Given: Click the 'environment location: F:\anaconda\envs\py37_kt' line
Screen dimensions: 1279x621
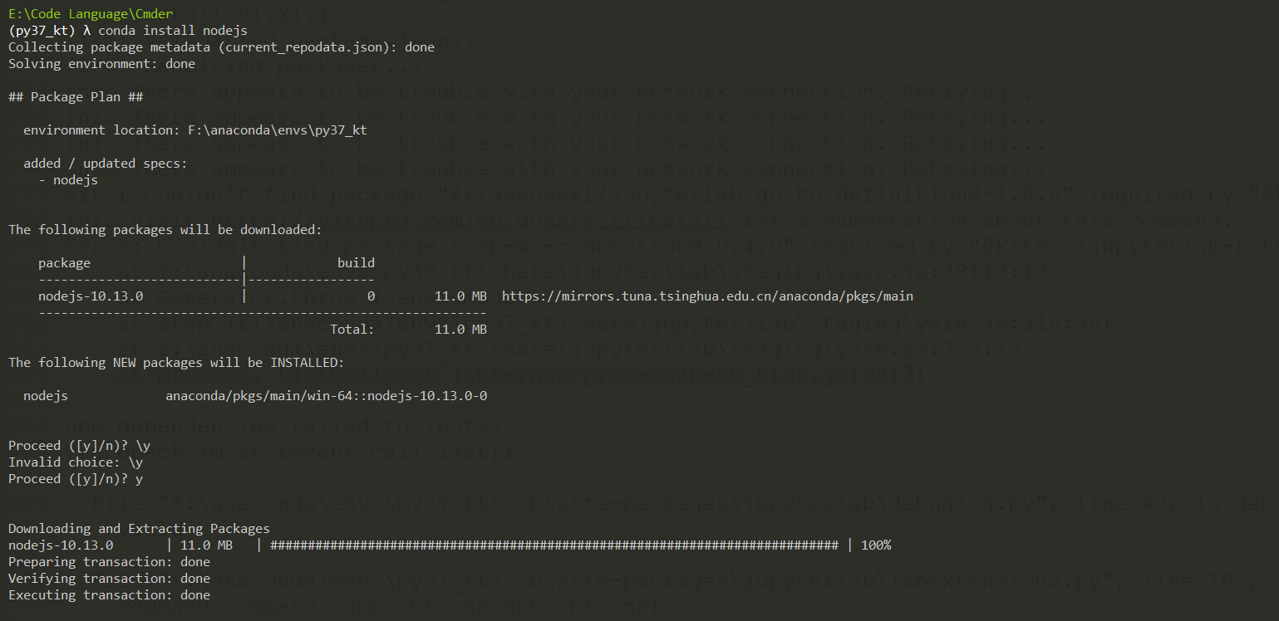Looking at the screenshot, I should 195,130.
